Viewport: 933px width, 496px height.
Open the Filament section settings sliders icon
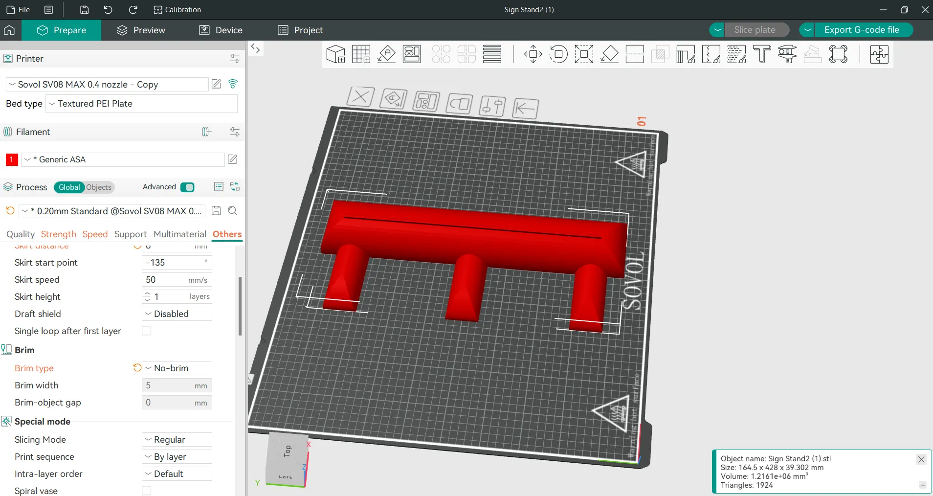pos(235,132)
